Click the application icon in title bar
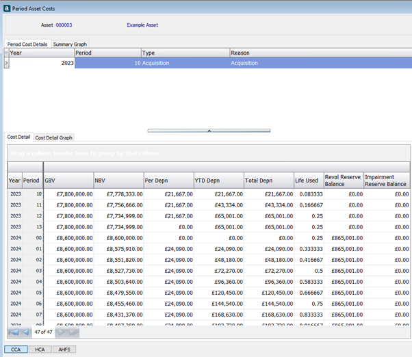 [x=7, y=8]
